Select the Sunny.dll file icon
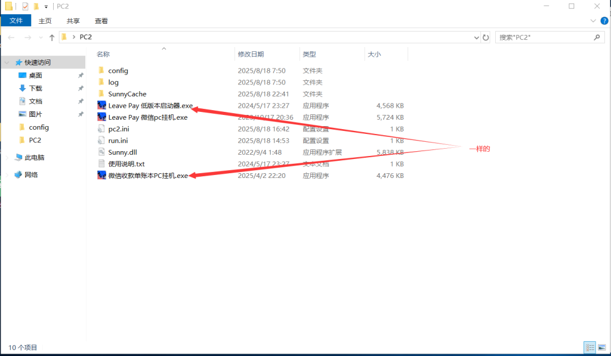The image size is (611, 356). pyautogui.click(x=101, y=152)
